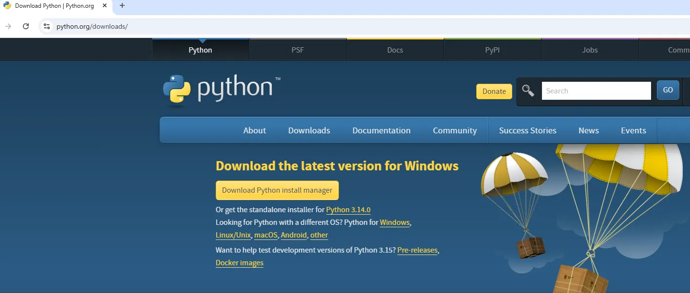This screenshot has width=690, height=293.
Task: Select the News menu item
Action: coord(588,130)
